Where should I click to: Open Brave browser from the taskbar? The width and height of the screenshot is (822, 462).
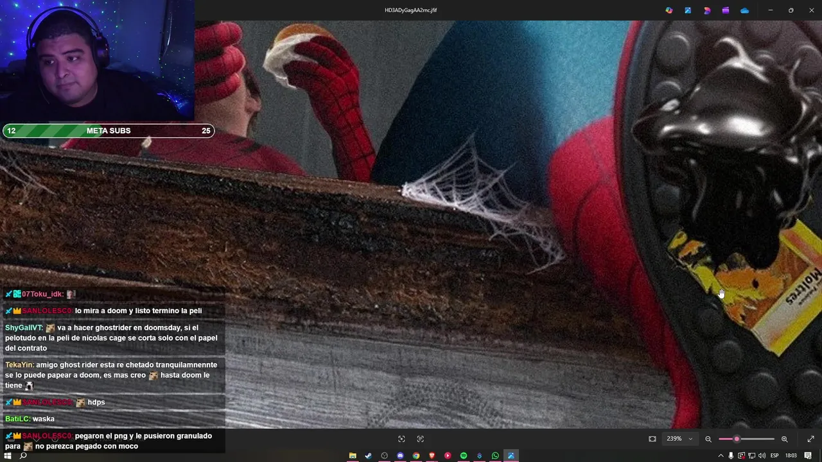pos(432,456)
